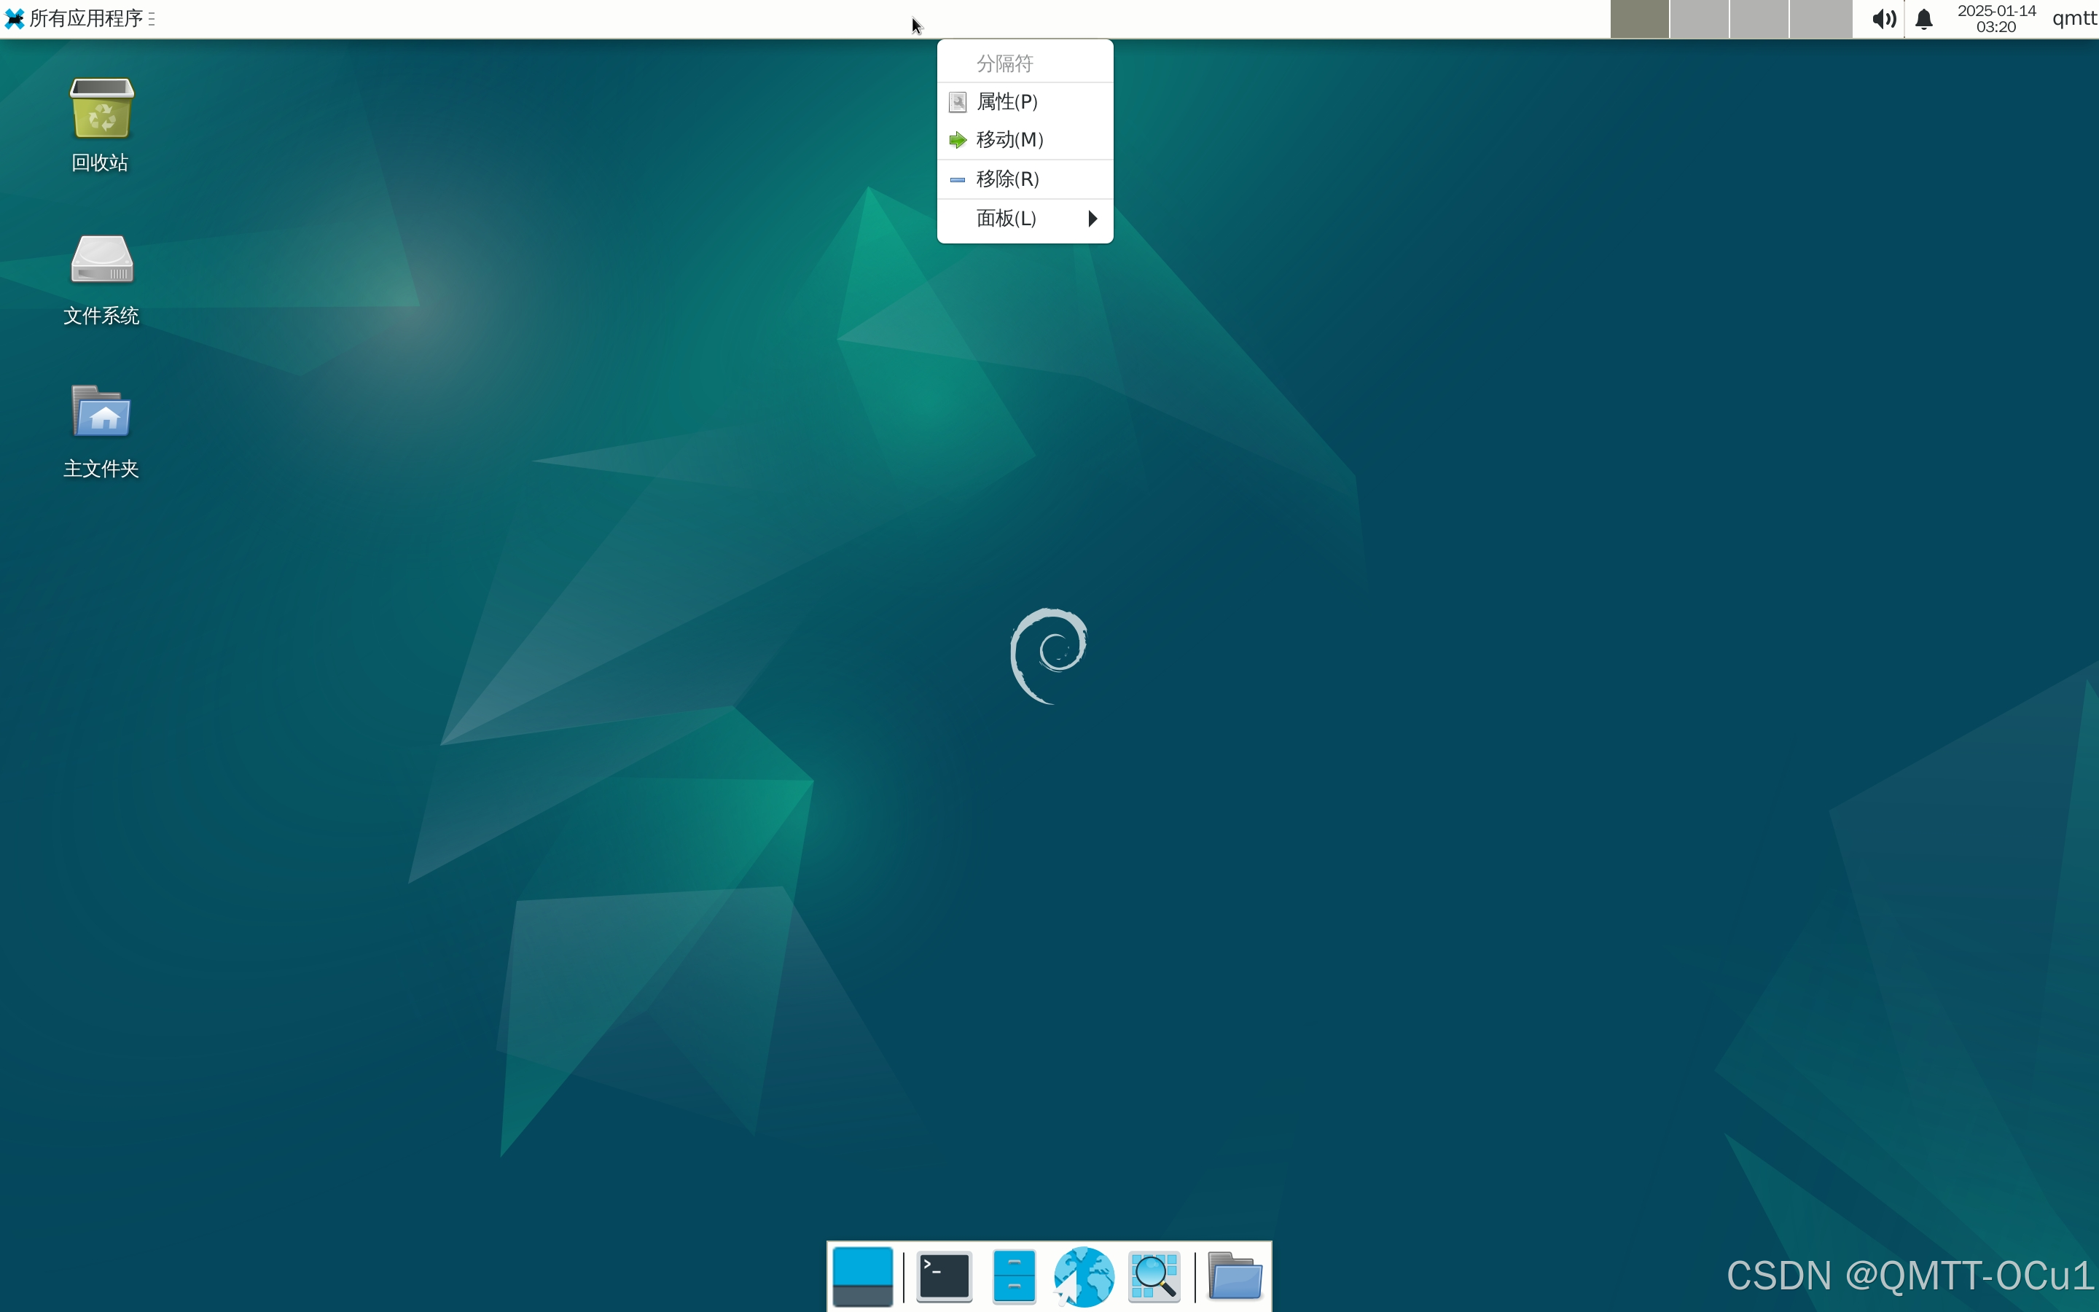
Task: Open the file manager drawer icon in dock
Action: pos(1013,1276)
